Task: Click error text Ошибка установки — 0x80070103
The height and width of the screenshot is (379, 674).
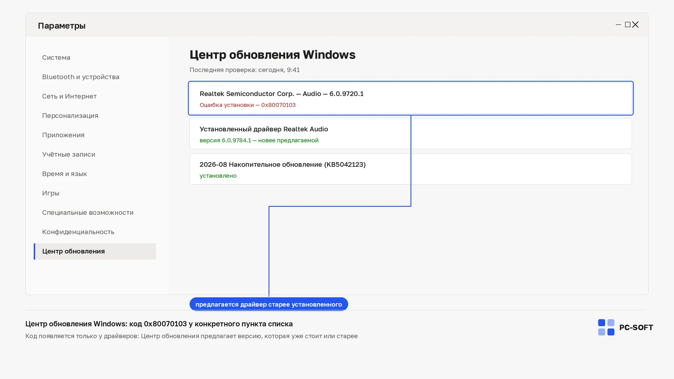Action: (x=248, y=105)
